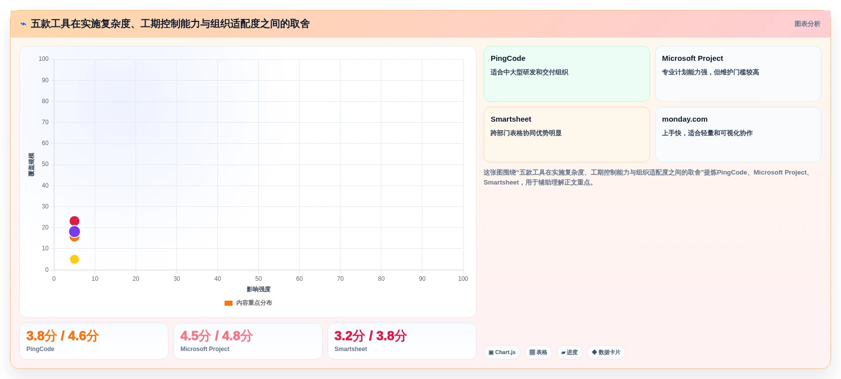This screenshot has width=841, height=379.
Task: Click 上手快，适合轻量和可视化协作 text
Action: [707, 133]
